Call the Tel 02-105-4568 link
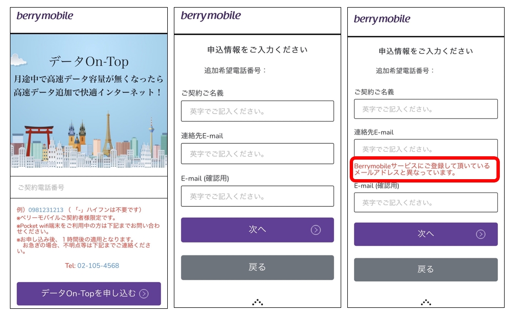Image resolution: width=516 pixels, height=314 pixels. click(x=98, y=265)
